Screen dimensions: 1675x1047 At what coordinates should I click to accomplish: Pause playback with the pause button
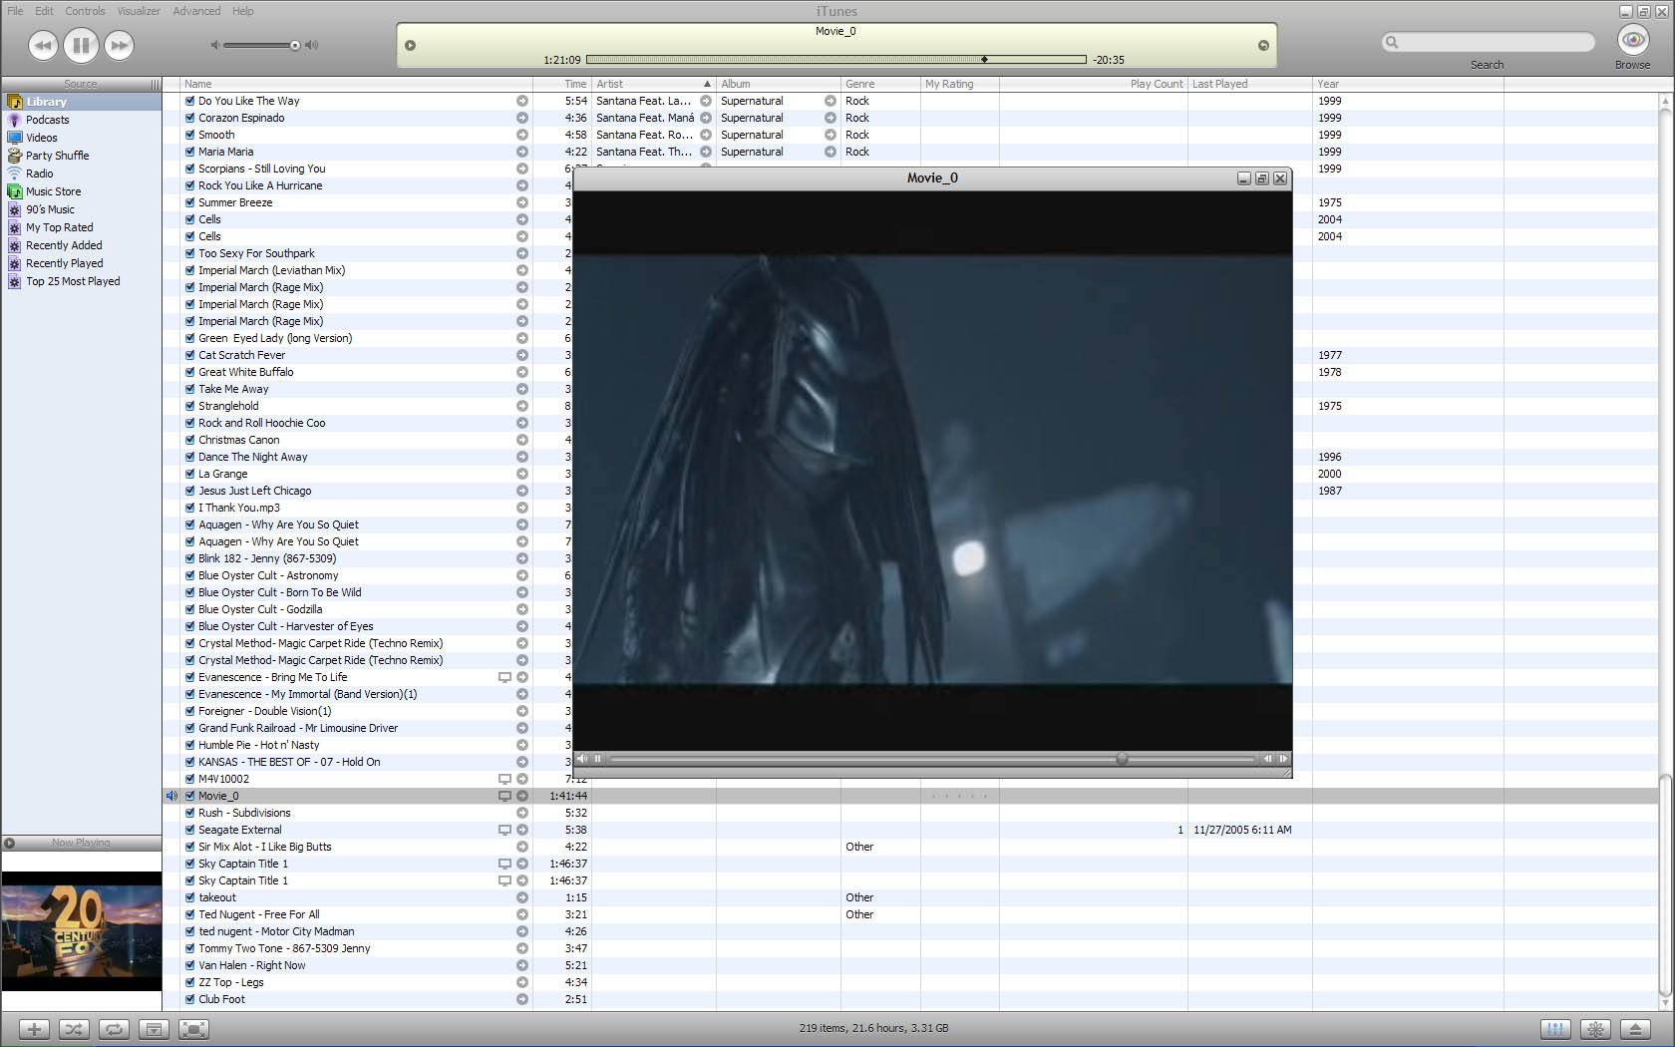81,45
